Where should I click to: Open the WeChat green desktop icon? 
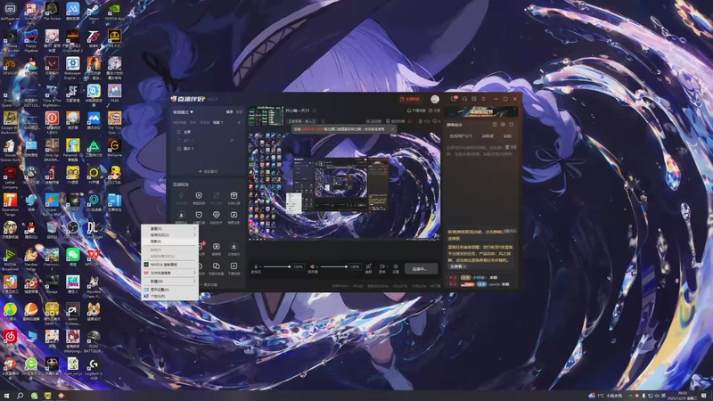[x=73, y=257]
